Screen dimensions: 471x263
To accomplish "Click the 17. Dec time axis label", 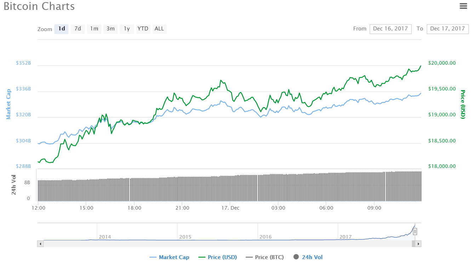I will (230, 208).
